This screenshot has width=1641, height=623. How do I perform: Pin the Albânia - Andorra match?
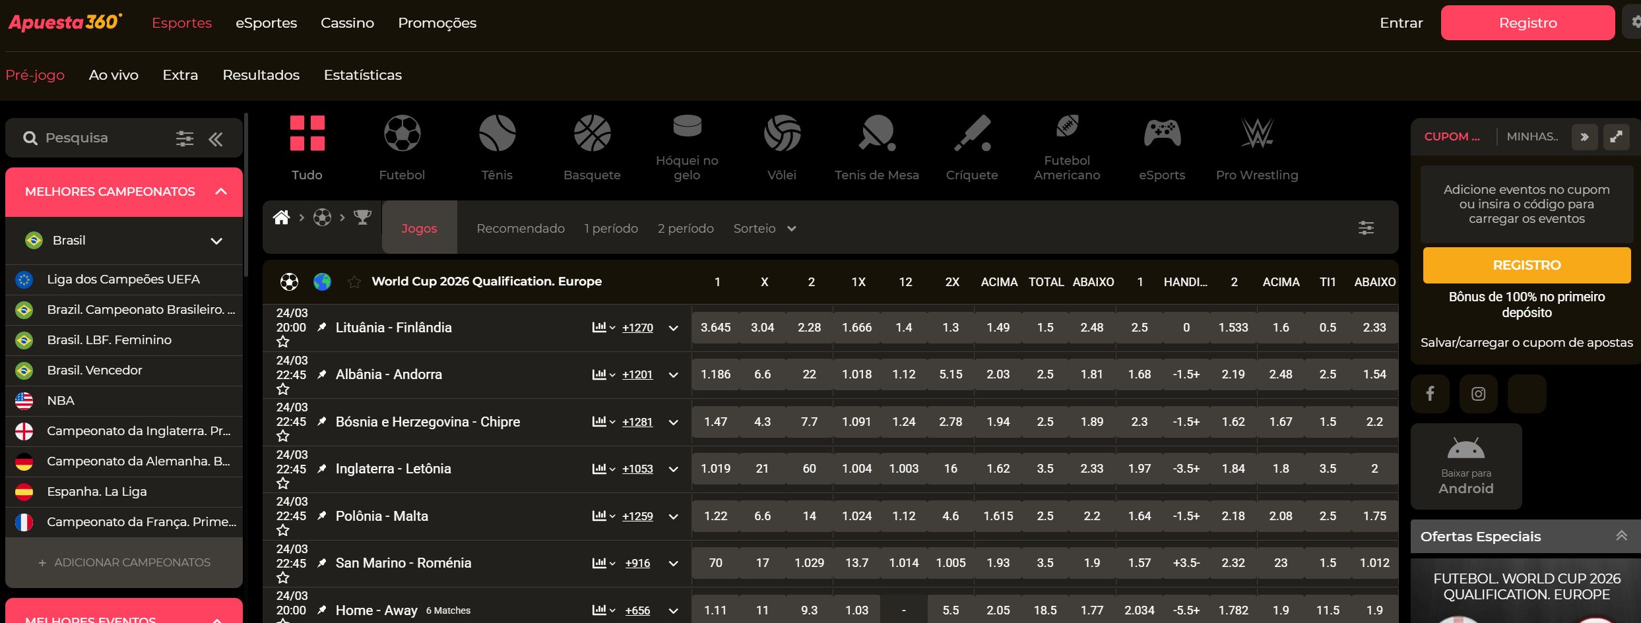(321, 374)
